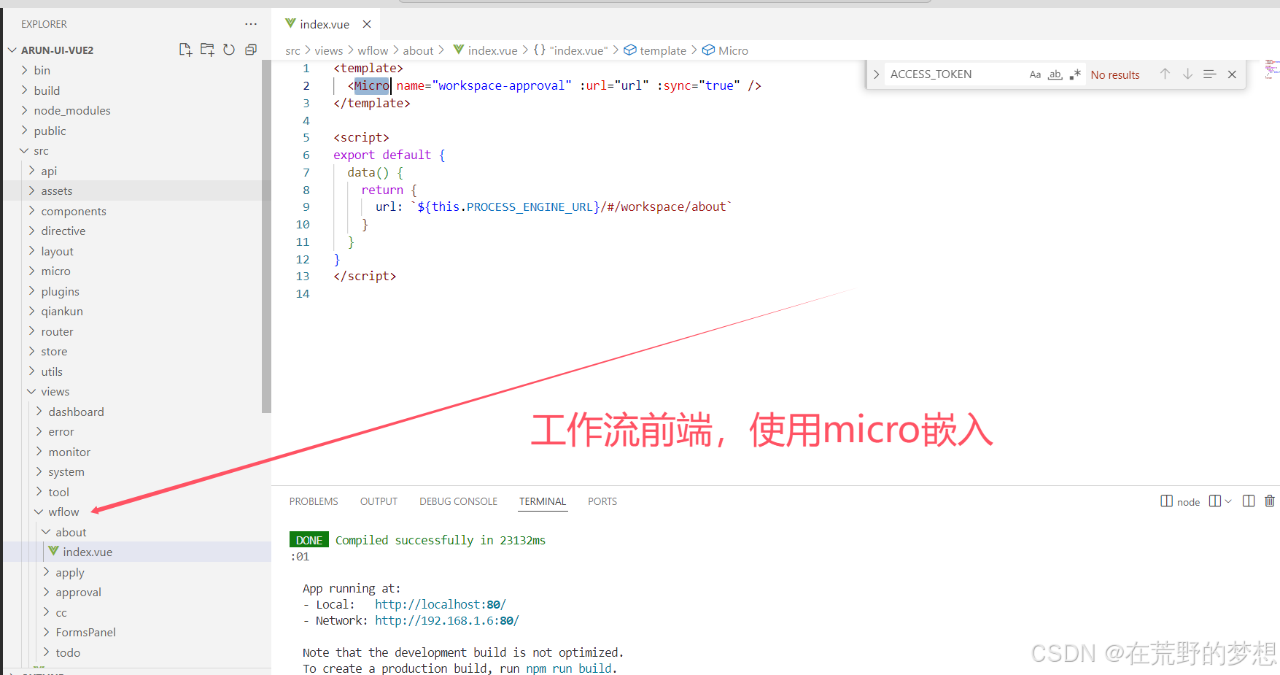Screen dimensions: 1280x675
Task: Click the src breadcrumb item
Action: tap(292, 51)
